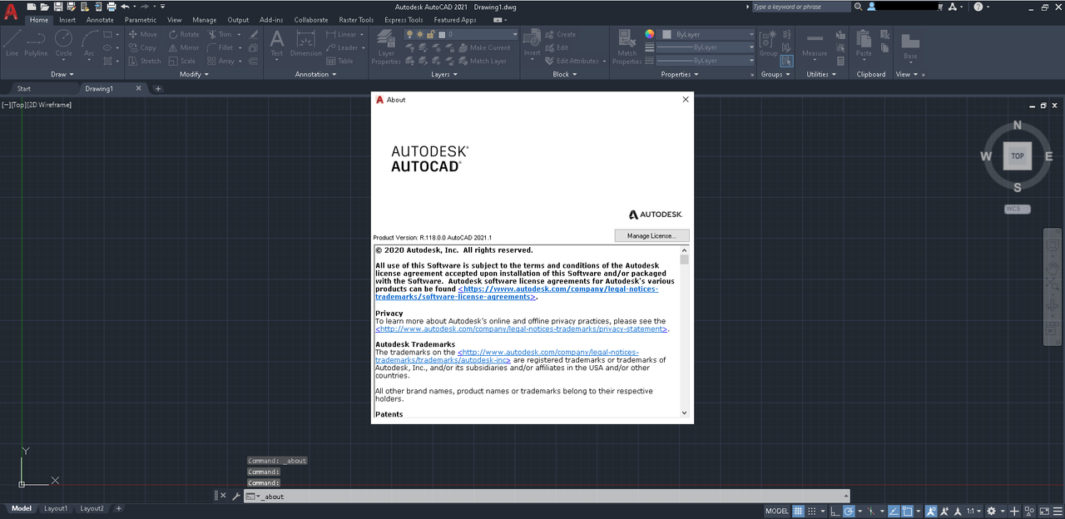Image resolution: width=1065 pixels, height=519 pixels.
Task: Click Match Properties
Action: [x=627, y=47]
